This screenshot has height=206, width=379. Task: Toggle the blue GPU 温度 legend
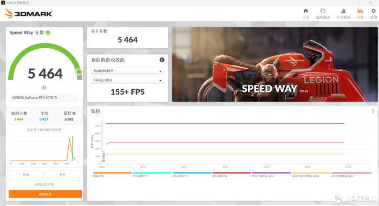[x=192, y=174]
